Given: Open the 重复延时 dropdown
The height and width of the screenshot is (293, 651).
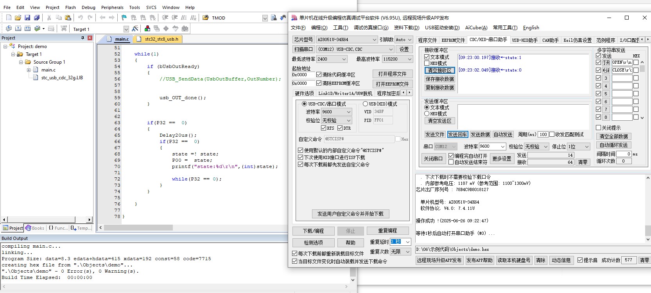Looking at the screenshot, I should tap(407, 242).
